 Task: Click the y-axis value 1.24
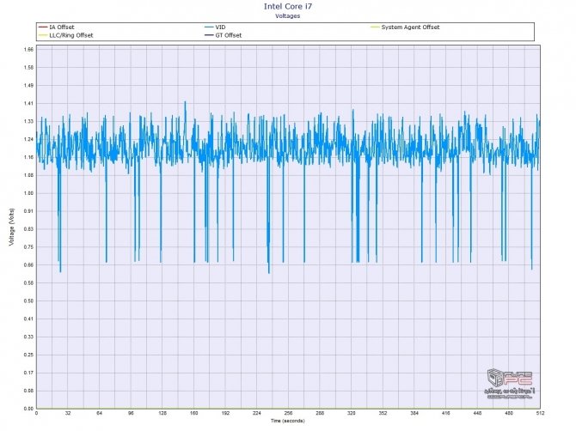tap(29, 139)
